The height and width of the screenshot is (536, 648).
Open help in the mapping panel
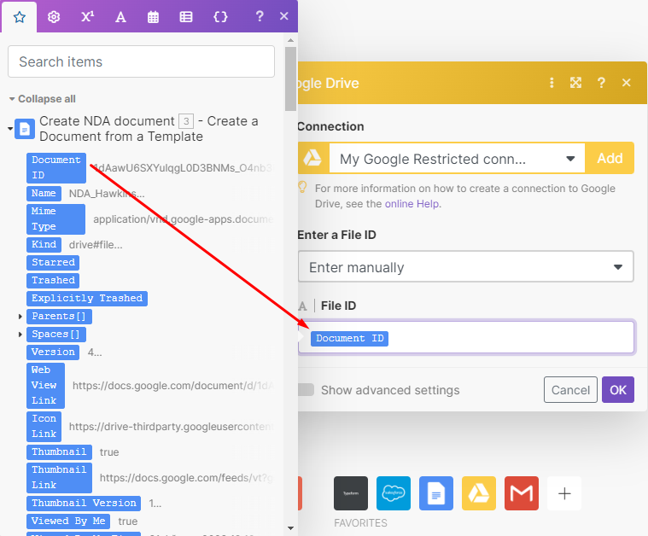(x=260, y=16)
